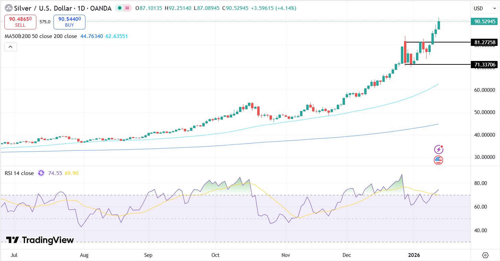Click the TradingView logo

click(x=40, y=240)
